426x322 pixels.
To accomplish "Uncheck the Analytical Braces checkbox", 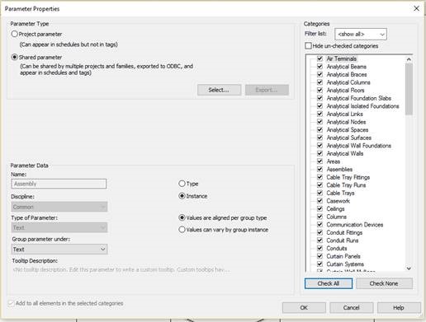I will point(319,74).
